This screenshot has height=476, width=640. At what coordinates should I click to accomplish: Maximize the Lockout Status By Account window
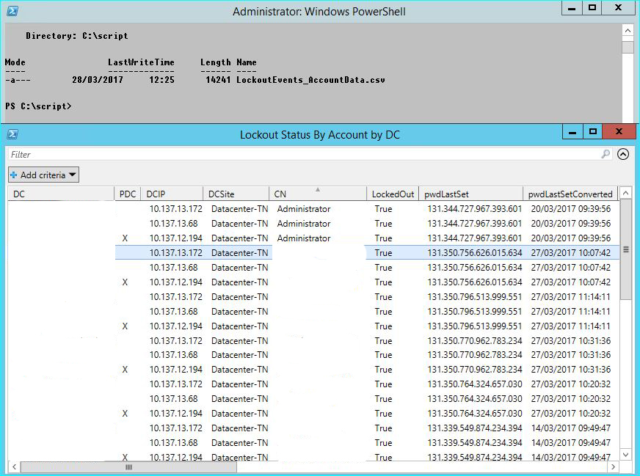(x=592, y=132)
